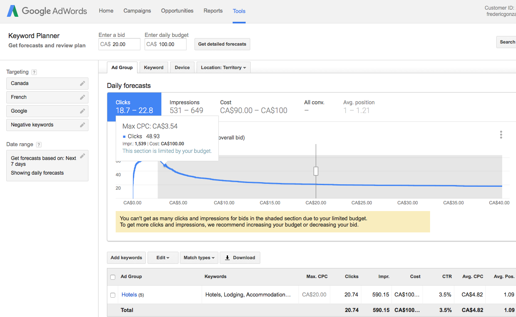The width and height of the screenshot is (516, 317).
Task: Open the Campaigns menu
Action: tap(137, 11)
